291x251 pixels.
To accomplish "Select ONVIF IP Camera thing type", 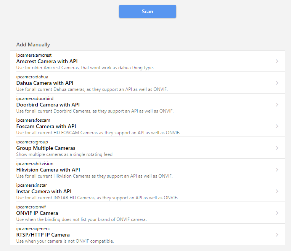I will [x=37, y=213].
